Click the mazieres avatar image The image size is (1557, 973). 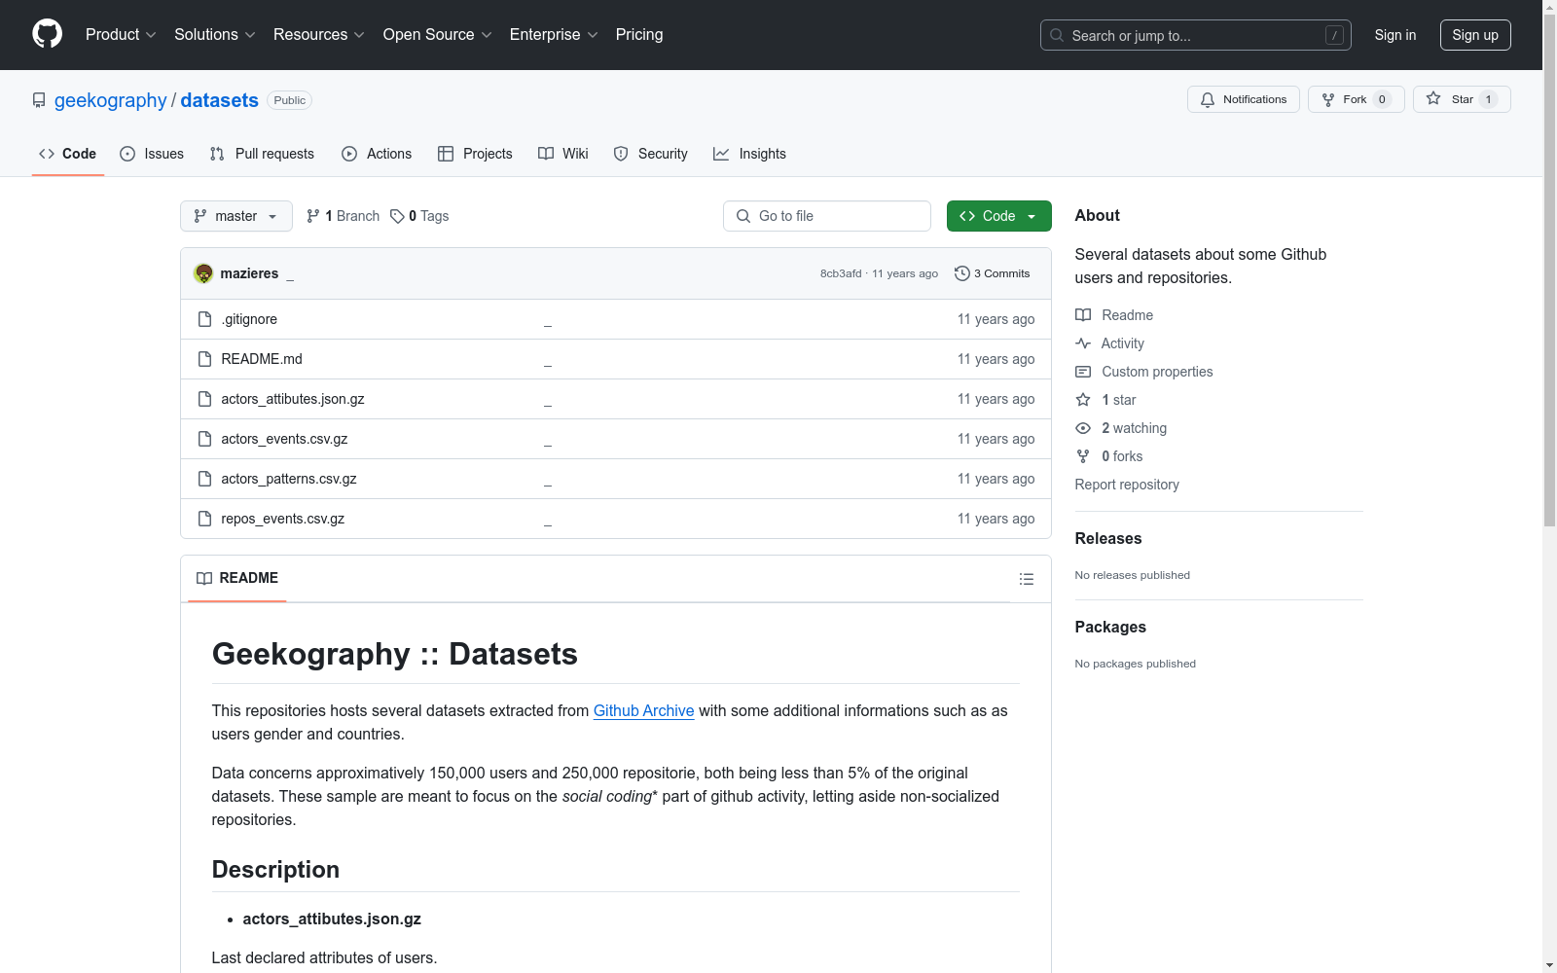(203, 273)
